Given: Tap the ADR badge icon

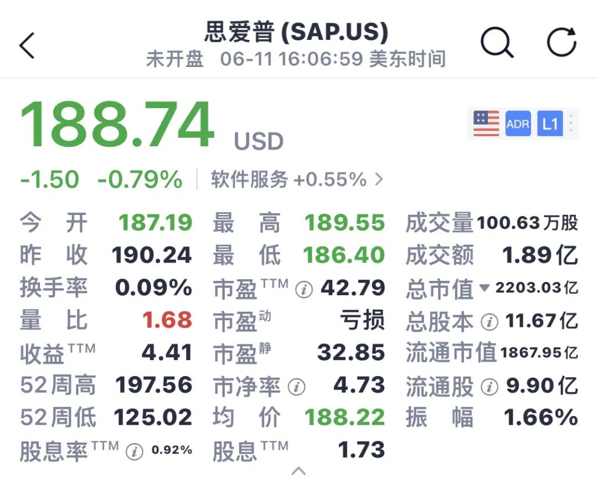Looking at the screenshot, I should 518,124.
